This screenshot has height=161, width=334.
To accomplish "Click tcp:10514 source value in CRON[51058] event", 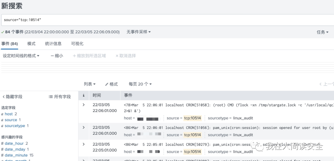I will [x=193, y=118].
